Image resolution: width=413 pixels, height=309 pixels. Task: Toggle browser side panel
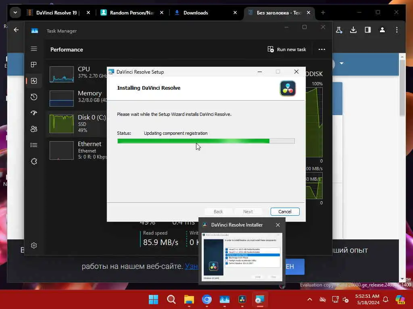point(368,30)
